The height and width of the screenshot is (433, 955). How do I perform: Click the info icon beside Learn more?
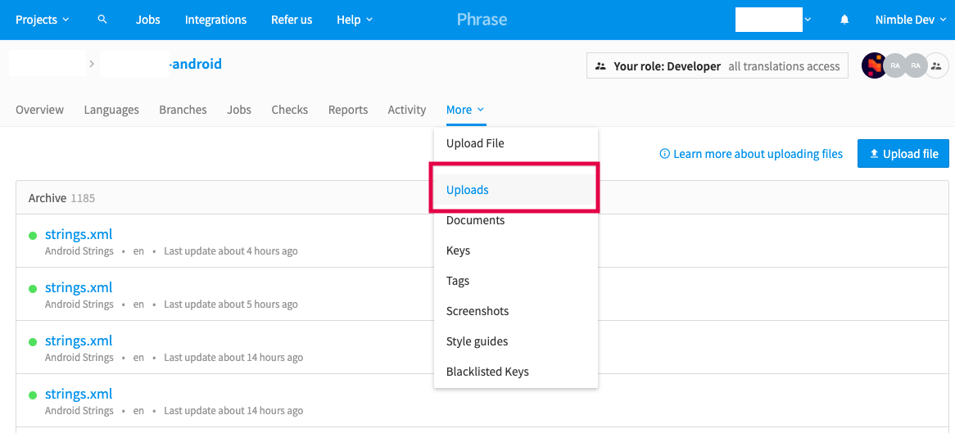[x=664, y=154]
